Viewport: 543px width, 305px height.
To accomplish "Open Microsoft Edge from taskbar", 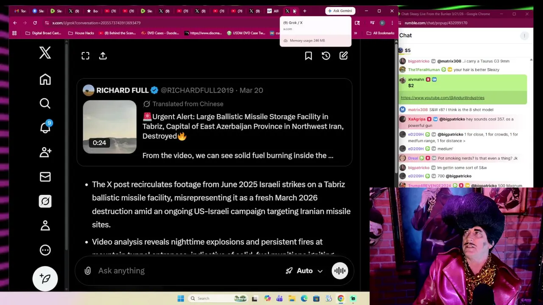I will pyautogui.click(x=304, y=298).
